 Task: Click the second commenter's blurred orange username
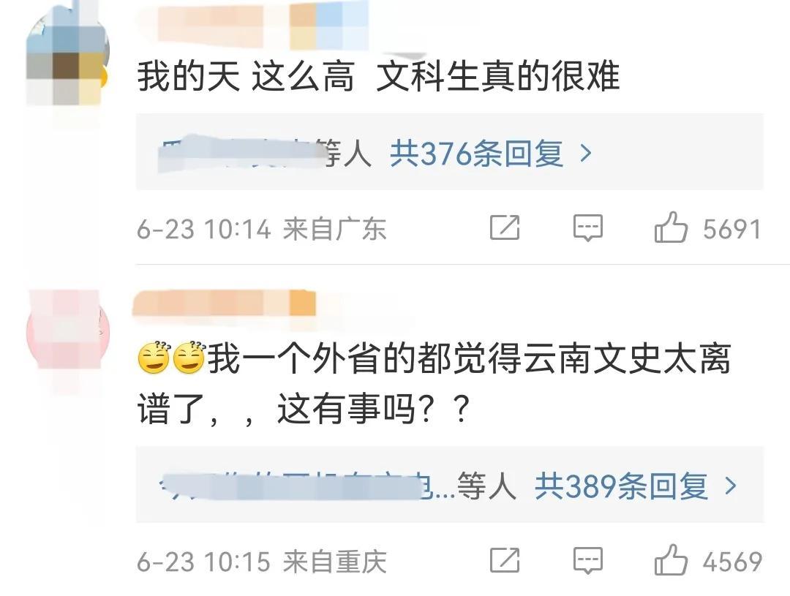(x=225, y=303)
